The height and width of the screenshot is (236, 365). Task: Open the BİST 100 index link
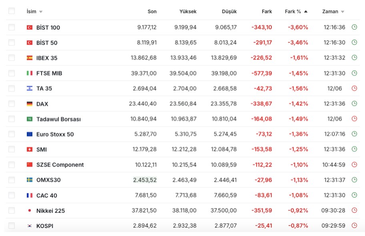tap(48, 28)
